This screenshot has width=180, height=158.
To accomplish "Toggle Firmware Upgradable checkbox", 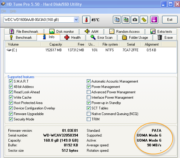I will [11, 114].
